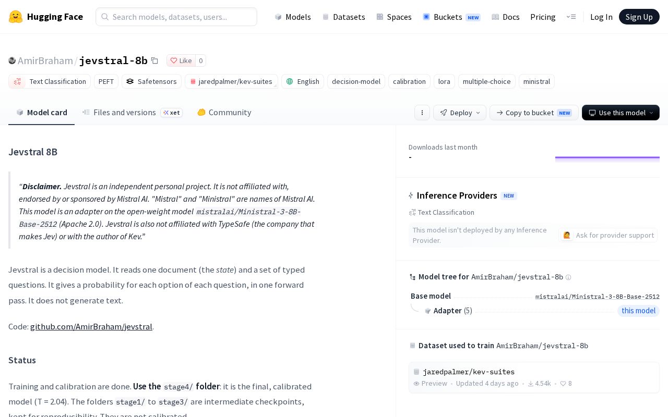
Task: Open the Community tab
Action: (x=224, y=113)
